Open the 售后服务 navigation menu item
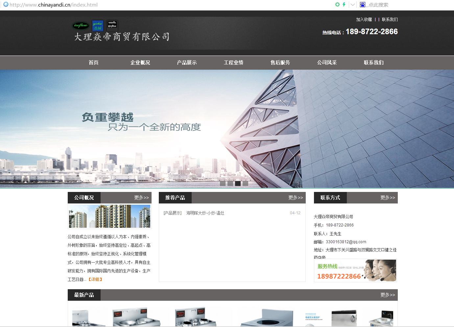 [280, 62]
